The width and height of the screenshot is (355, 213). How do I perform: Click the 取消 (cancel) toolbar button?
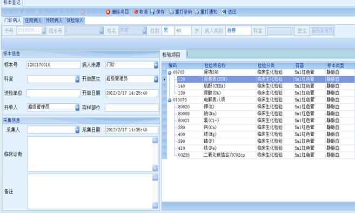click(x=140, y=12)
